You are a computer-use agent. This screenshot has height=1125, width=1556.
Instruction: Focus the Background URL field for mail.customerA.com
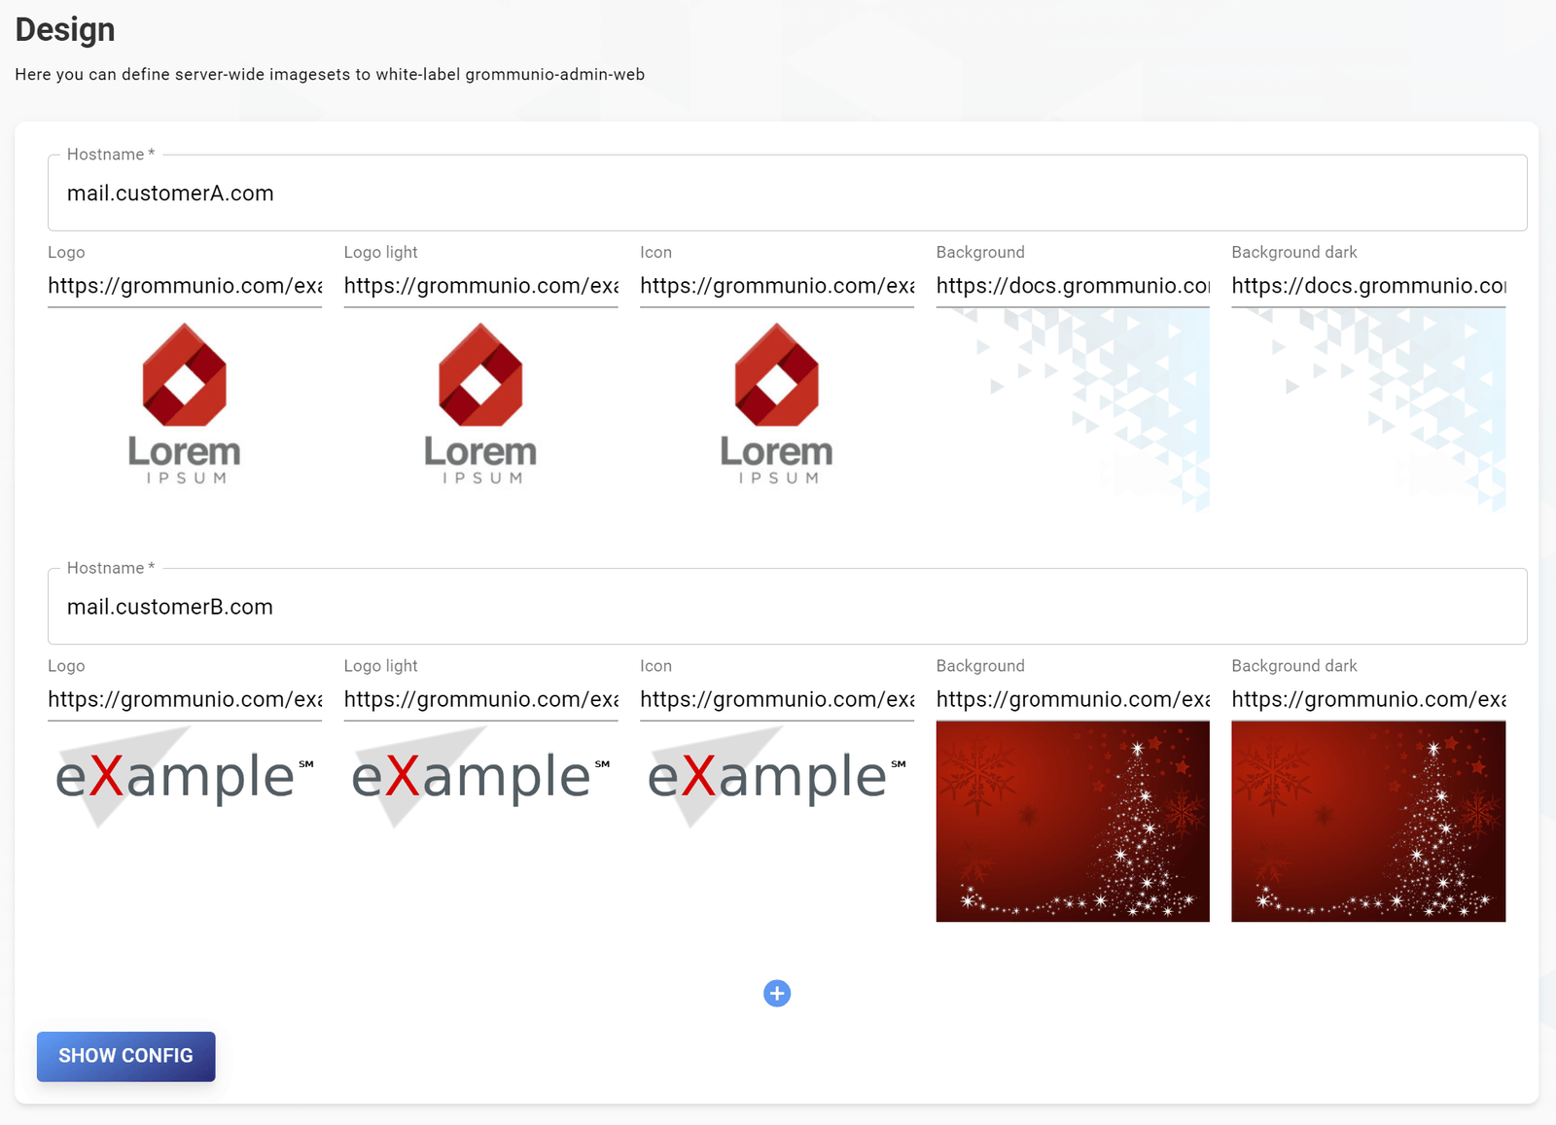pos(1073,286)
